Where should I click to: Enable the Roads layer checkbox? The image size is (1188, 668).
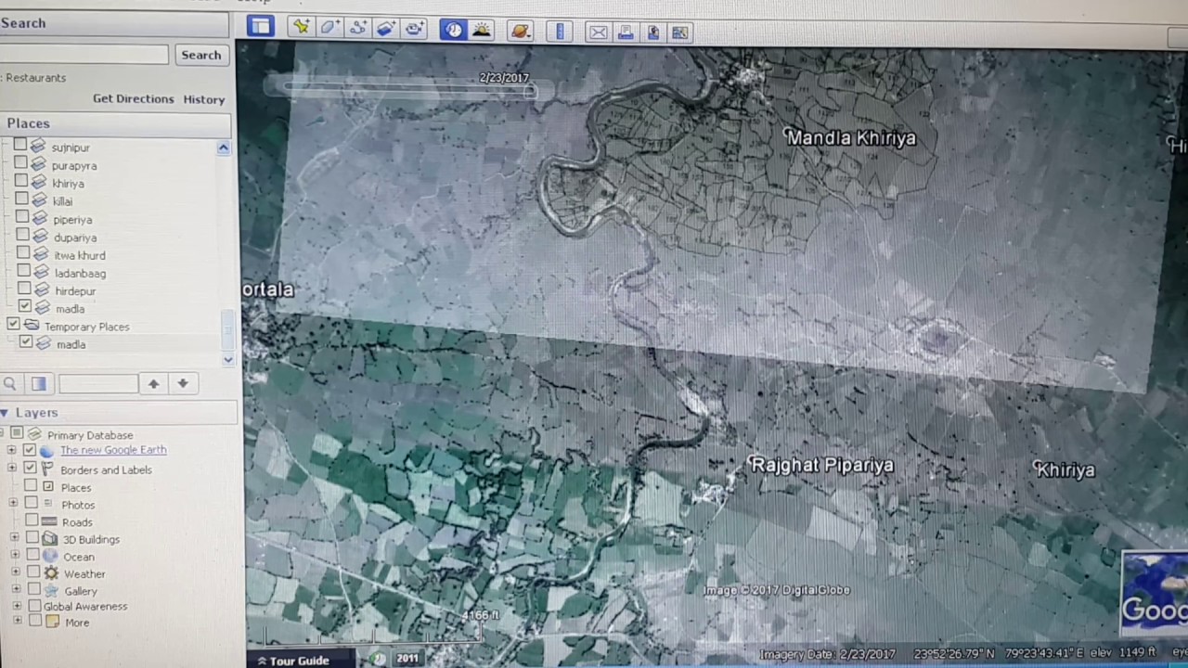[32, 520]
